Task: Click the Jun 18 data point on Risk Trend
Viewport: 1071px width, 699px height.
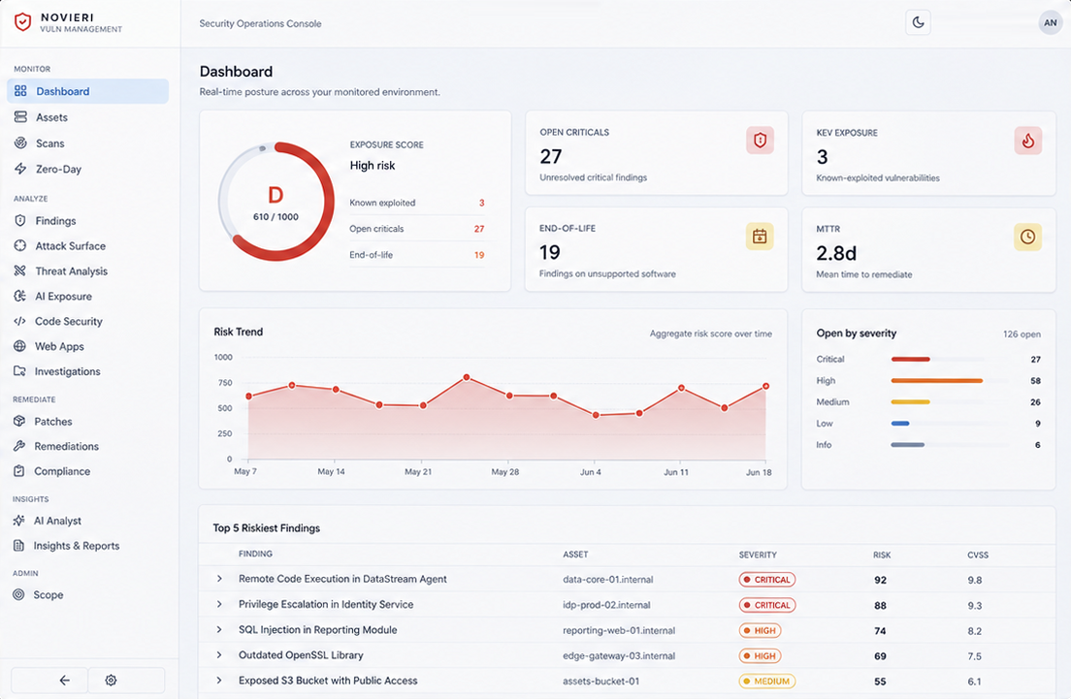Action: coord(765,387)
